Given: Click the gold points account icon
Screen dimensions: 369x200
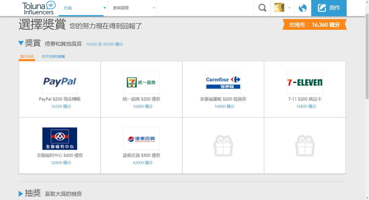Looking at the screenshot, I should (279, 8).
